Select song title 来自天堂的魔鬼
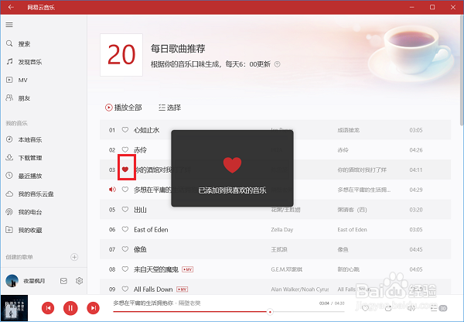The image size is (464, 322). click(156, 269)
